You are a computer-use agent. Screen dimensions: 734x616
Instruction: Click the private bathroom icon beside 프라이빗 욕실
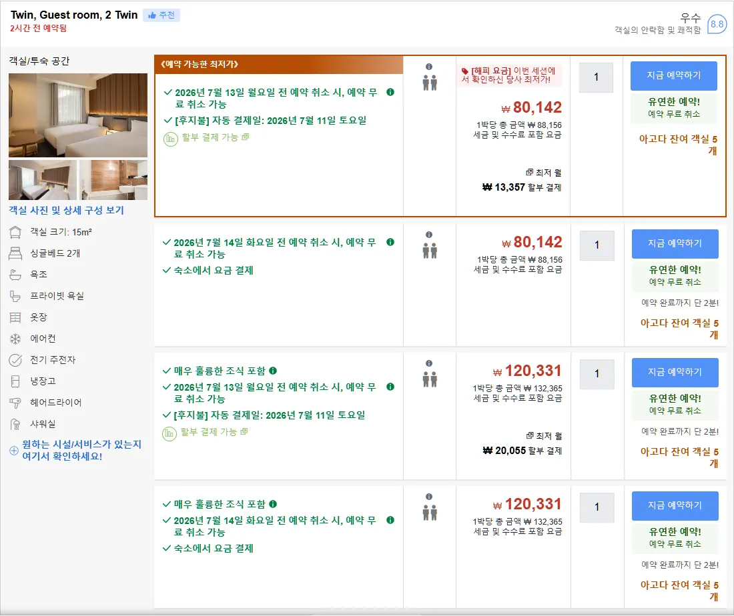15,296
